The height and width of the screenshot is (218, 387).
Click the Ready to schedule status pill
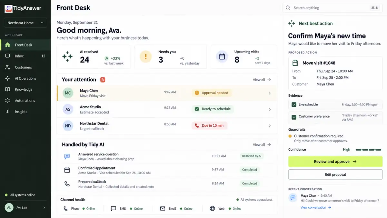[213, 109]
